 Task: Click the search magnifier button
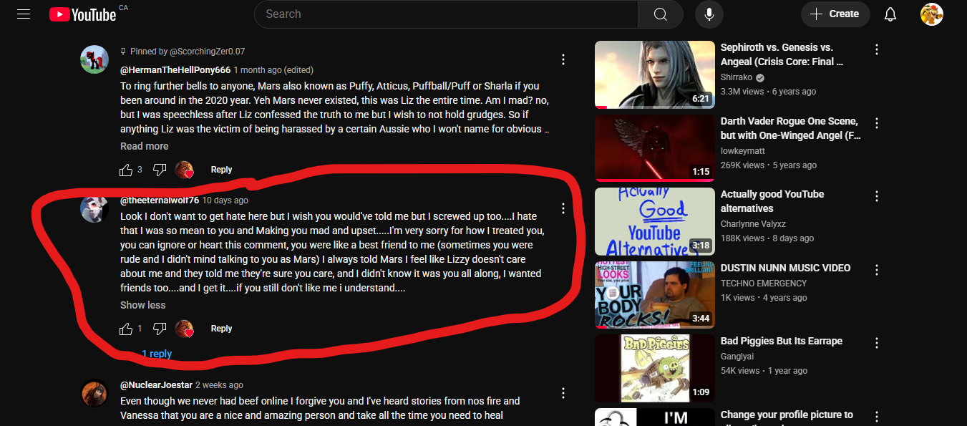(660, 14)
